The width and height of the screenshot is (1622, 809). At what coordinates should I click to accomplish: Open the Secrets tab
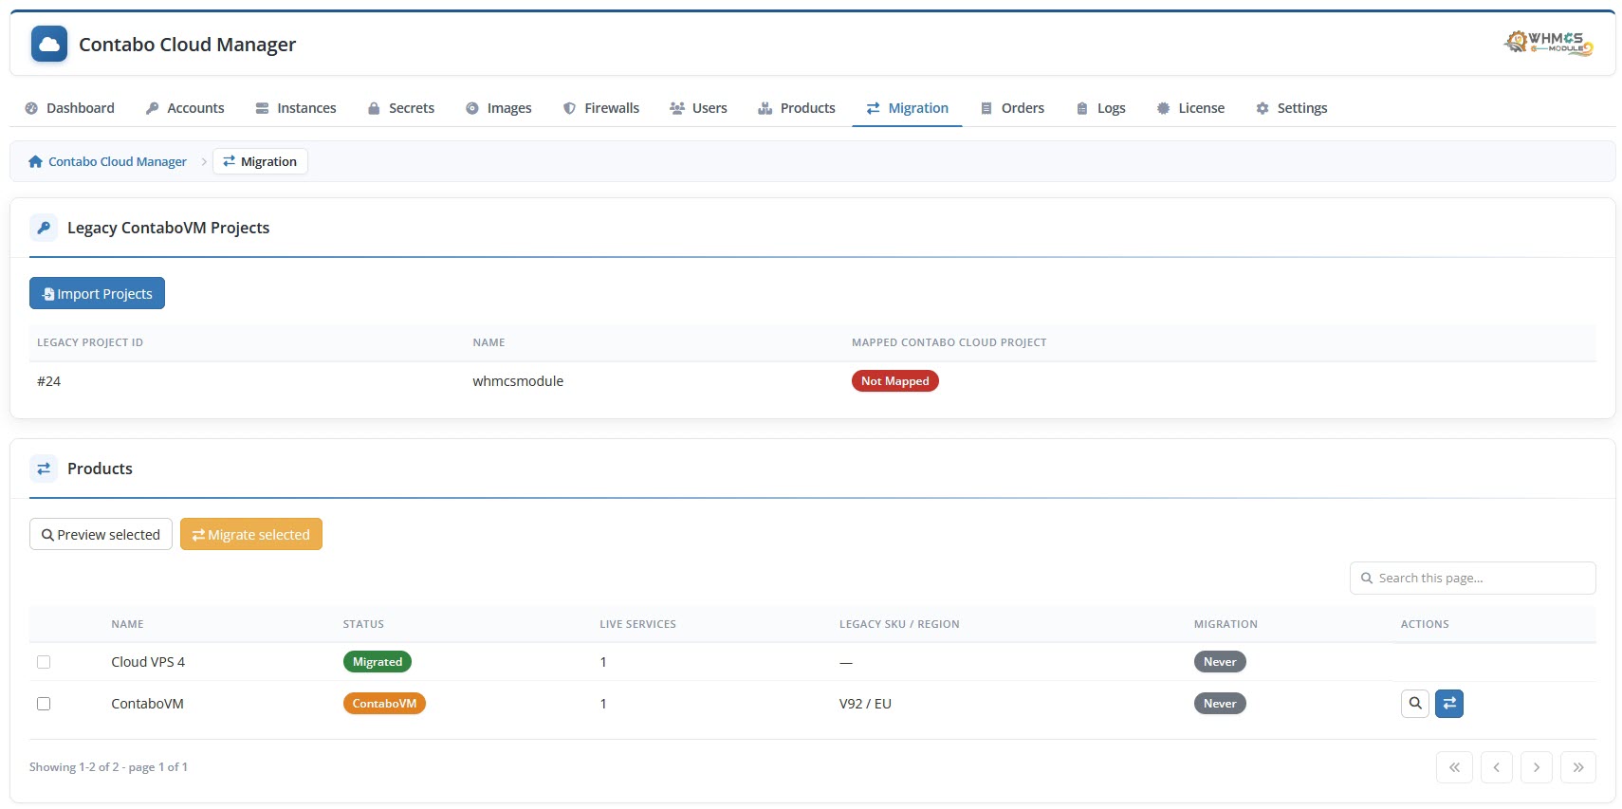point(401,108)
